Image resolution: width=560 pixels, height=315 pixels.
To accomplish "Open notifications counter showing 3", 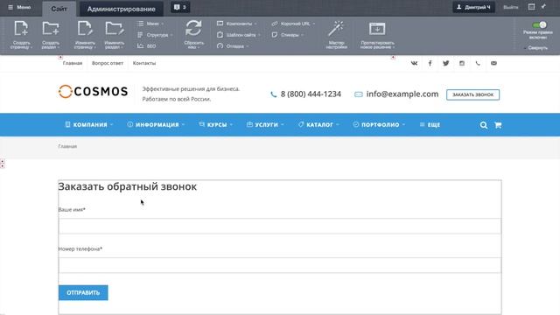I will click(x=180, y=7).
